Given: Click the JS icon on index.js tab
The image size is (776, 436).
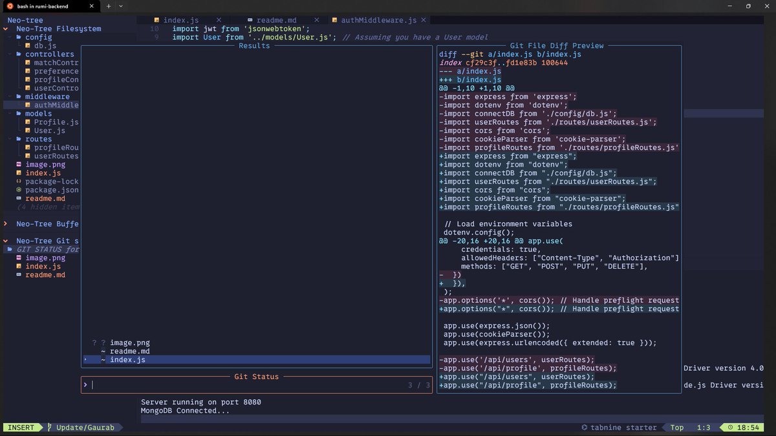Looking at the screenshot, I should [x=156, y=20].
